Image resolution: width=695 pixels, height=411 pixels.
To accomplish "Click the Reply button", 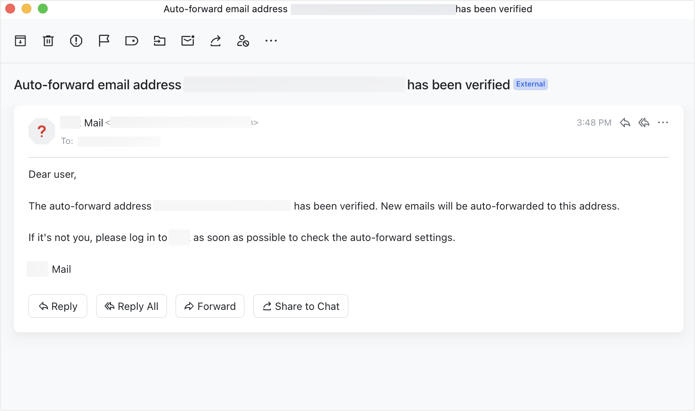I will click(x=57, y=306).
